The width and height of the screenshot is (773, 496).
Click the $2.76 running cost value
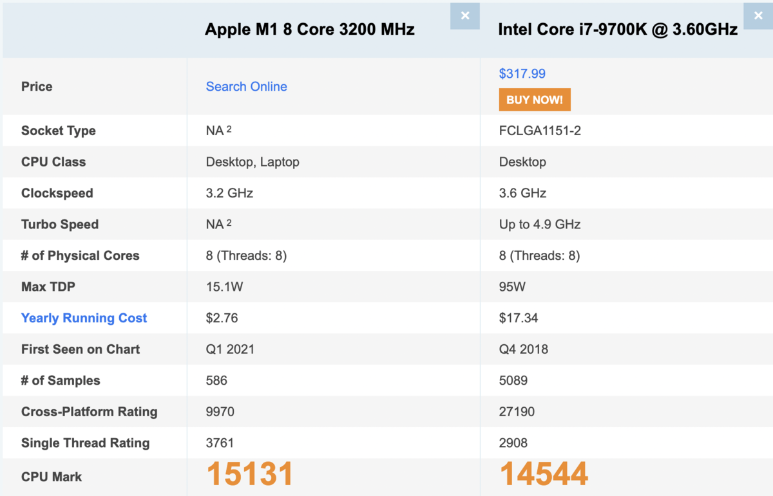click(x=222, y=318)
